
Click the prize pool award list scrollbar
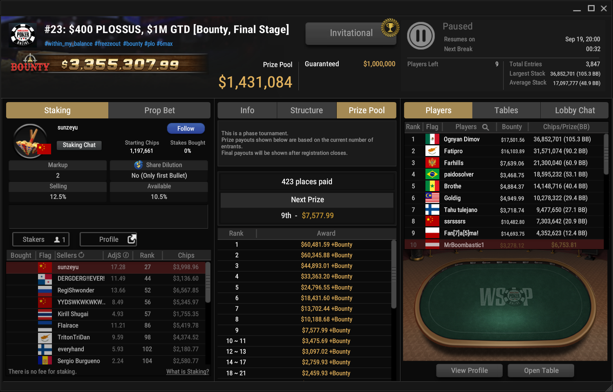click(394, 274)
